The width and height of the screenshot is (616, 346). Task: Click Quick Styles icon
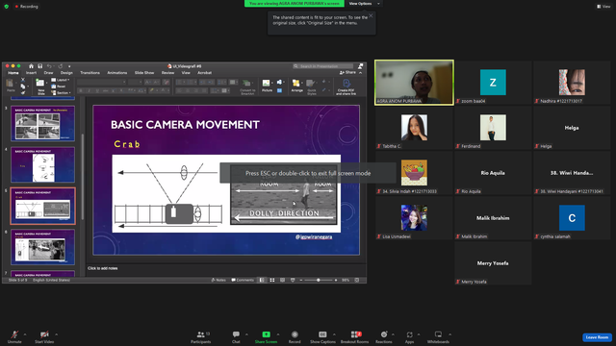pos(311,87)
